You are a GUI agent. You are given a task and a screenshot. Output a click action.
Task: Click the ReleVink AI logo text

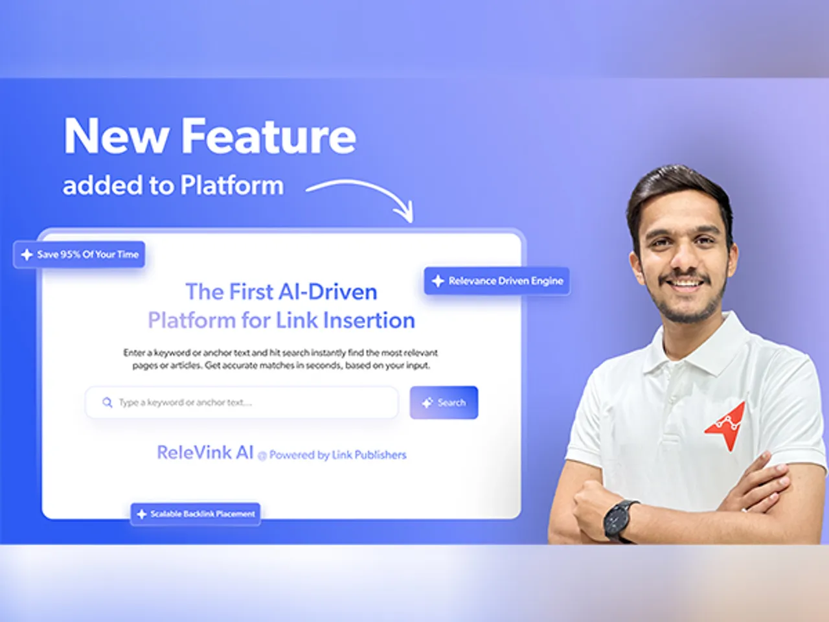(x=205, y=452)
